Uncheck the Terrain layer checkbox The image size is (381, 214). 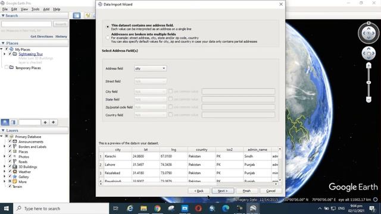point(10,186)
